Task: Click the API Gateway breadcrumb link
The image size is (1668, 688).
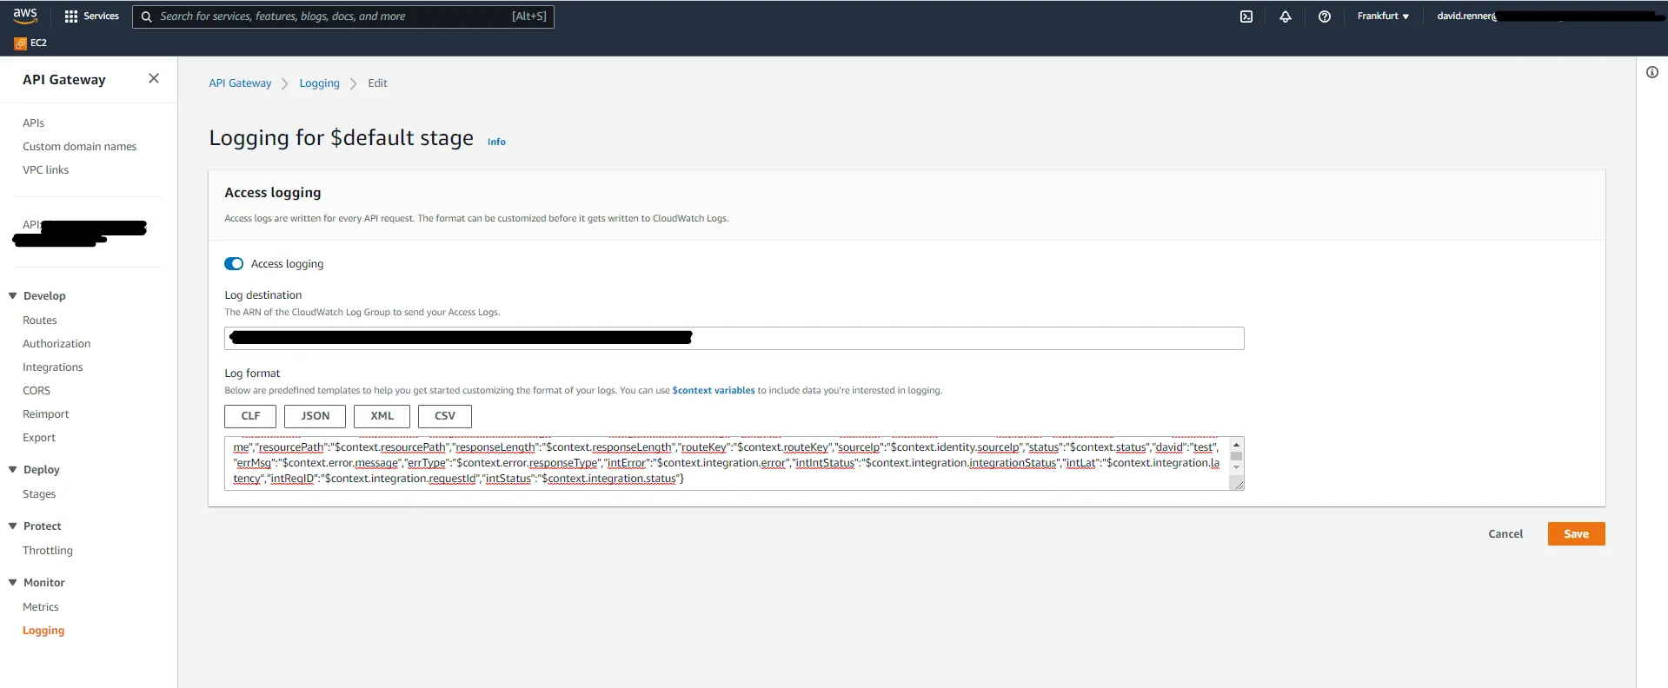Action: 240,83
